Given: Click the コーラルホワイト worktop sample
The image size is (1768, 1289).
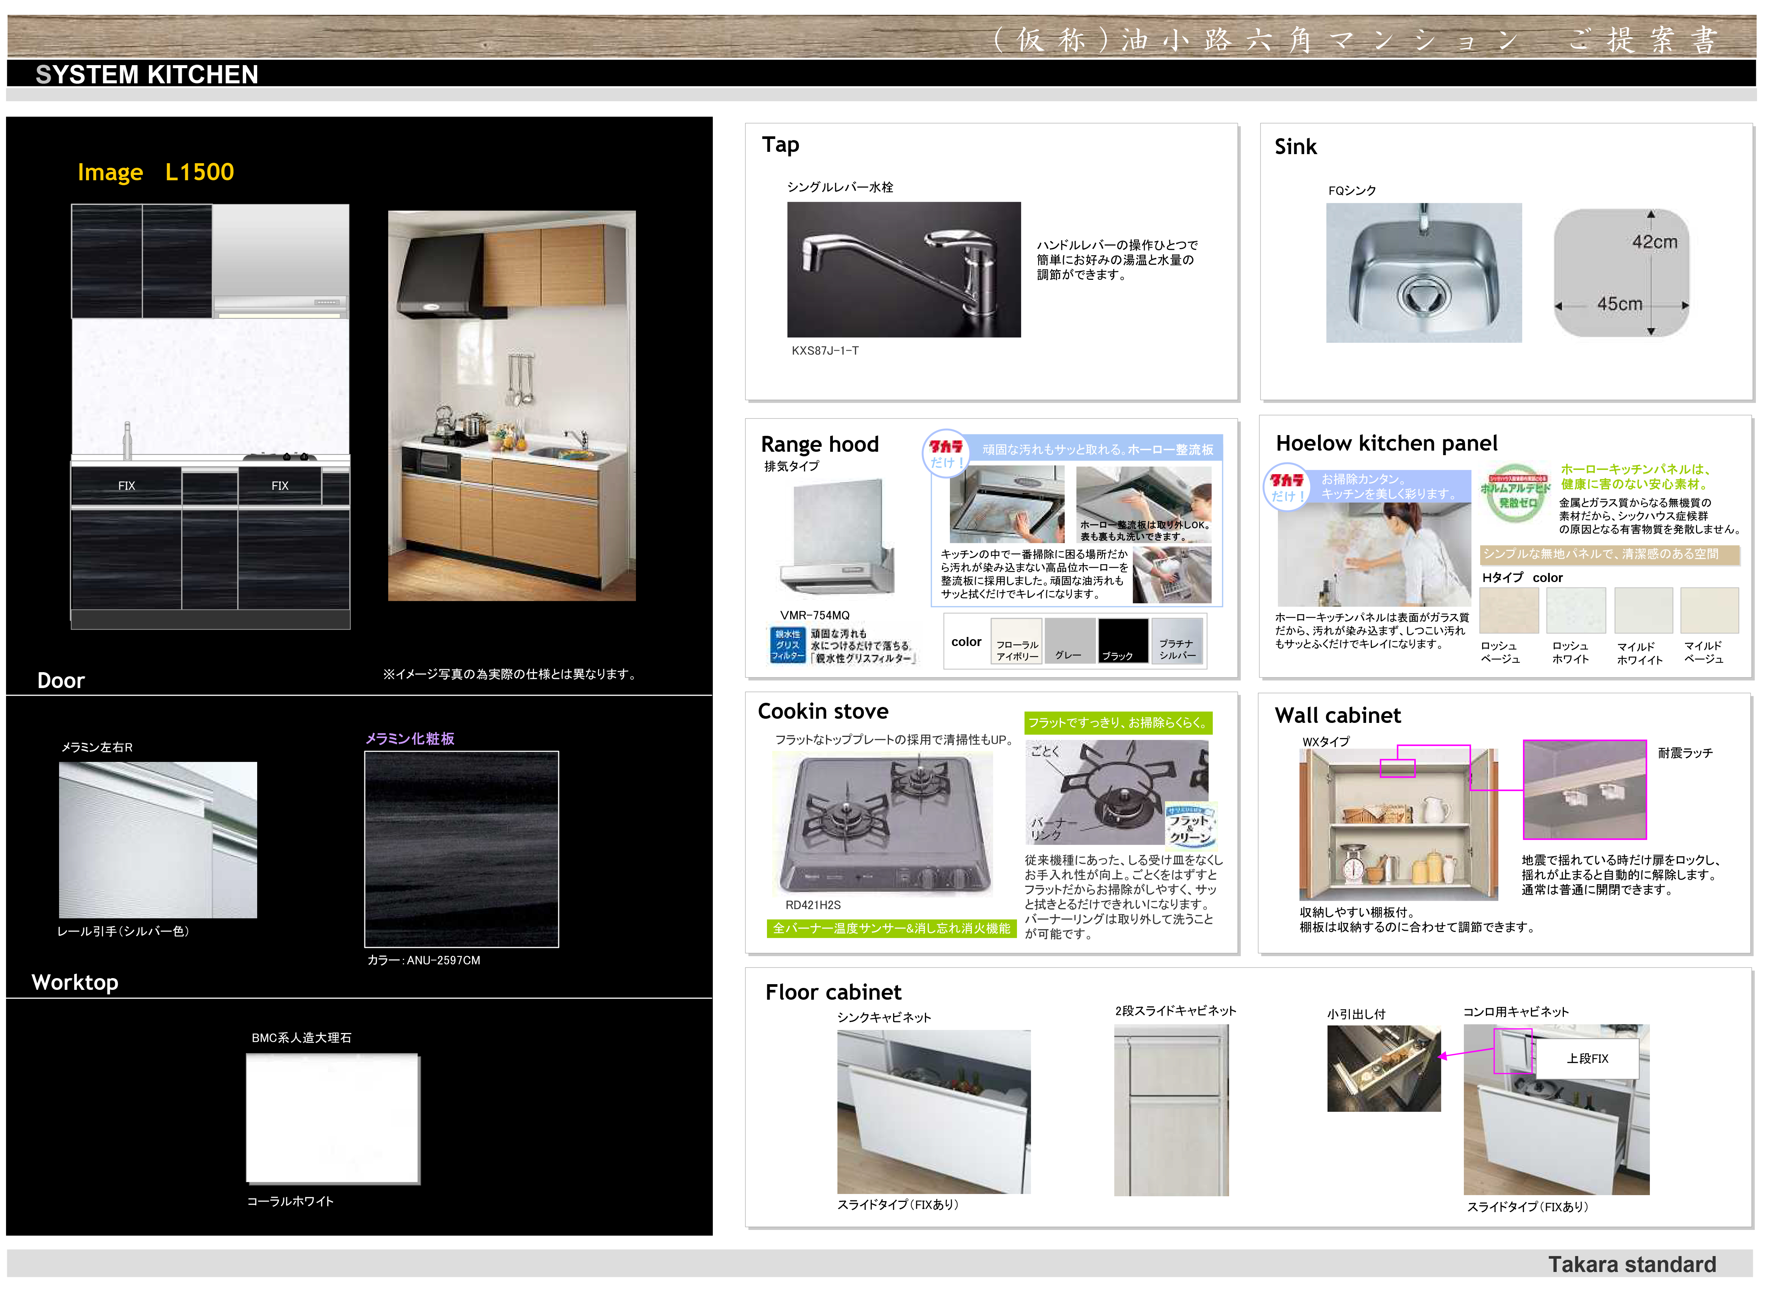Looking at the screenshot, I should click(333, 1118).
